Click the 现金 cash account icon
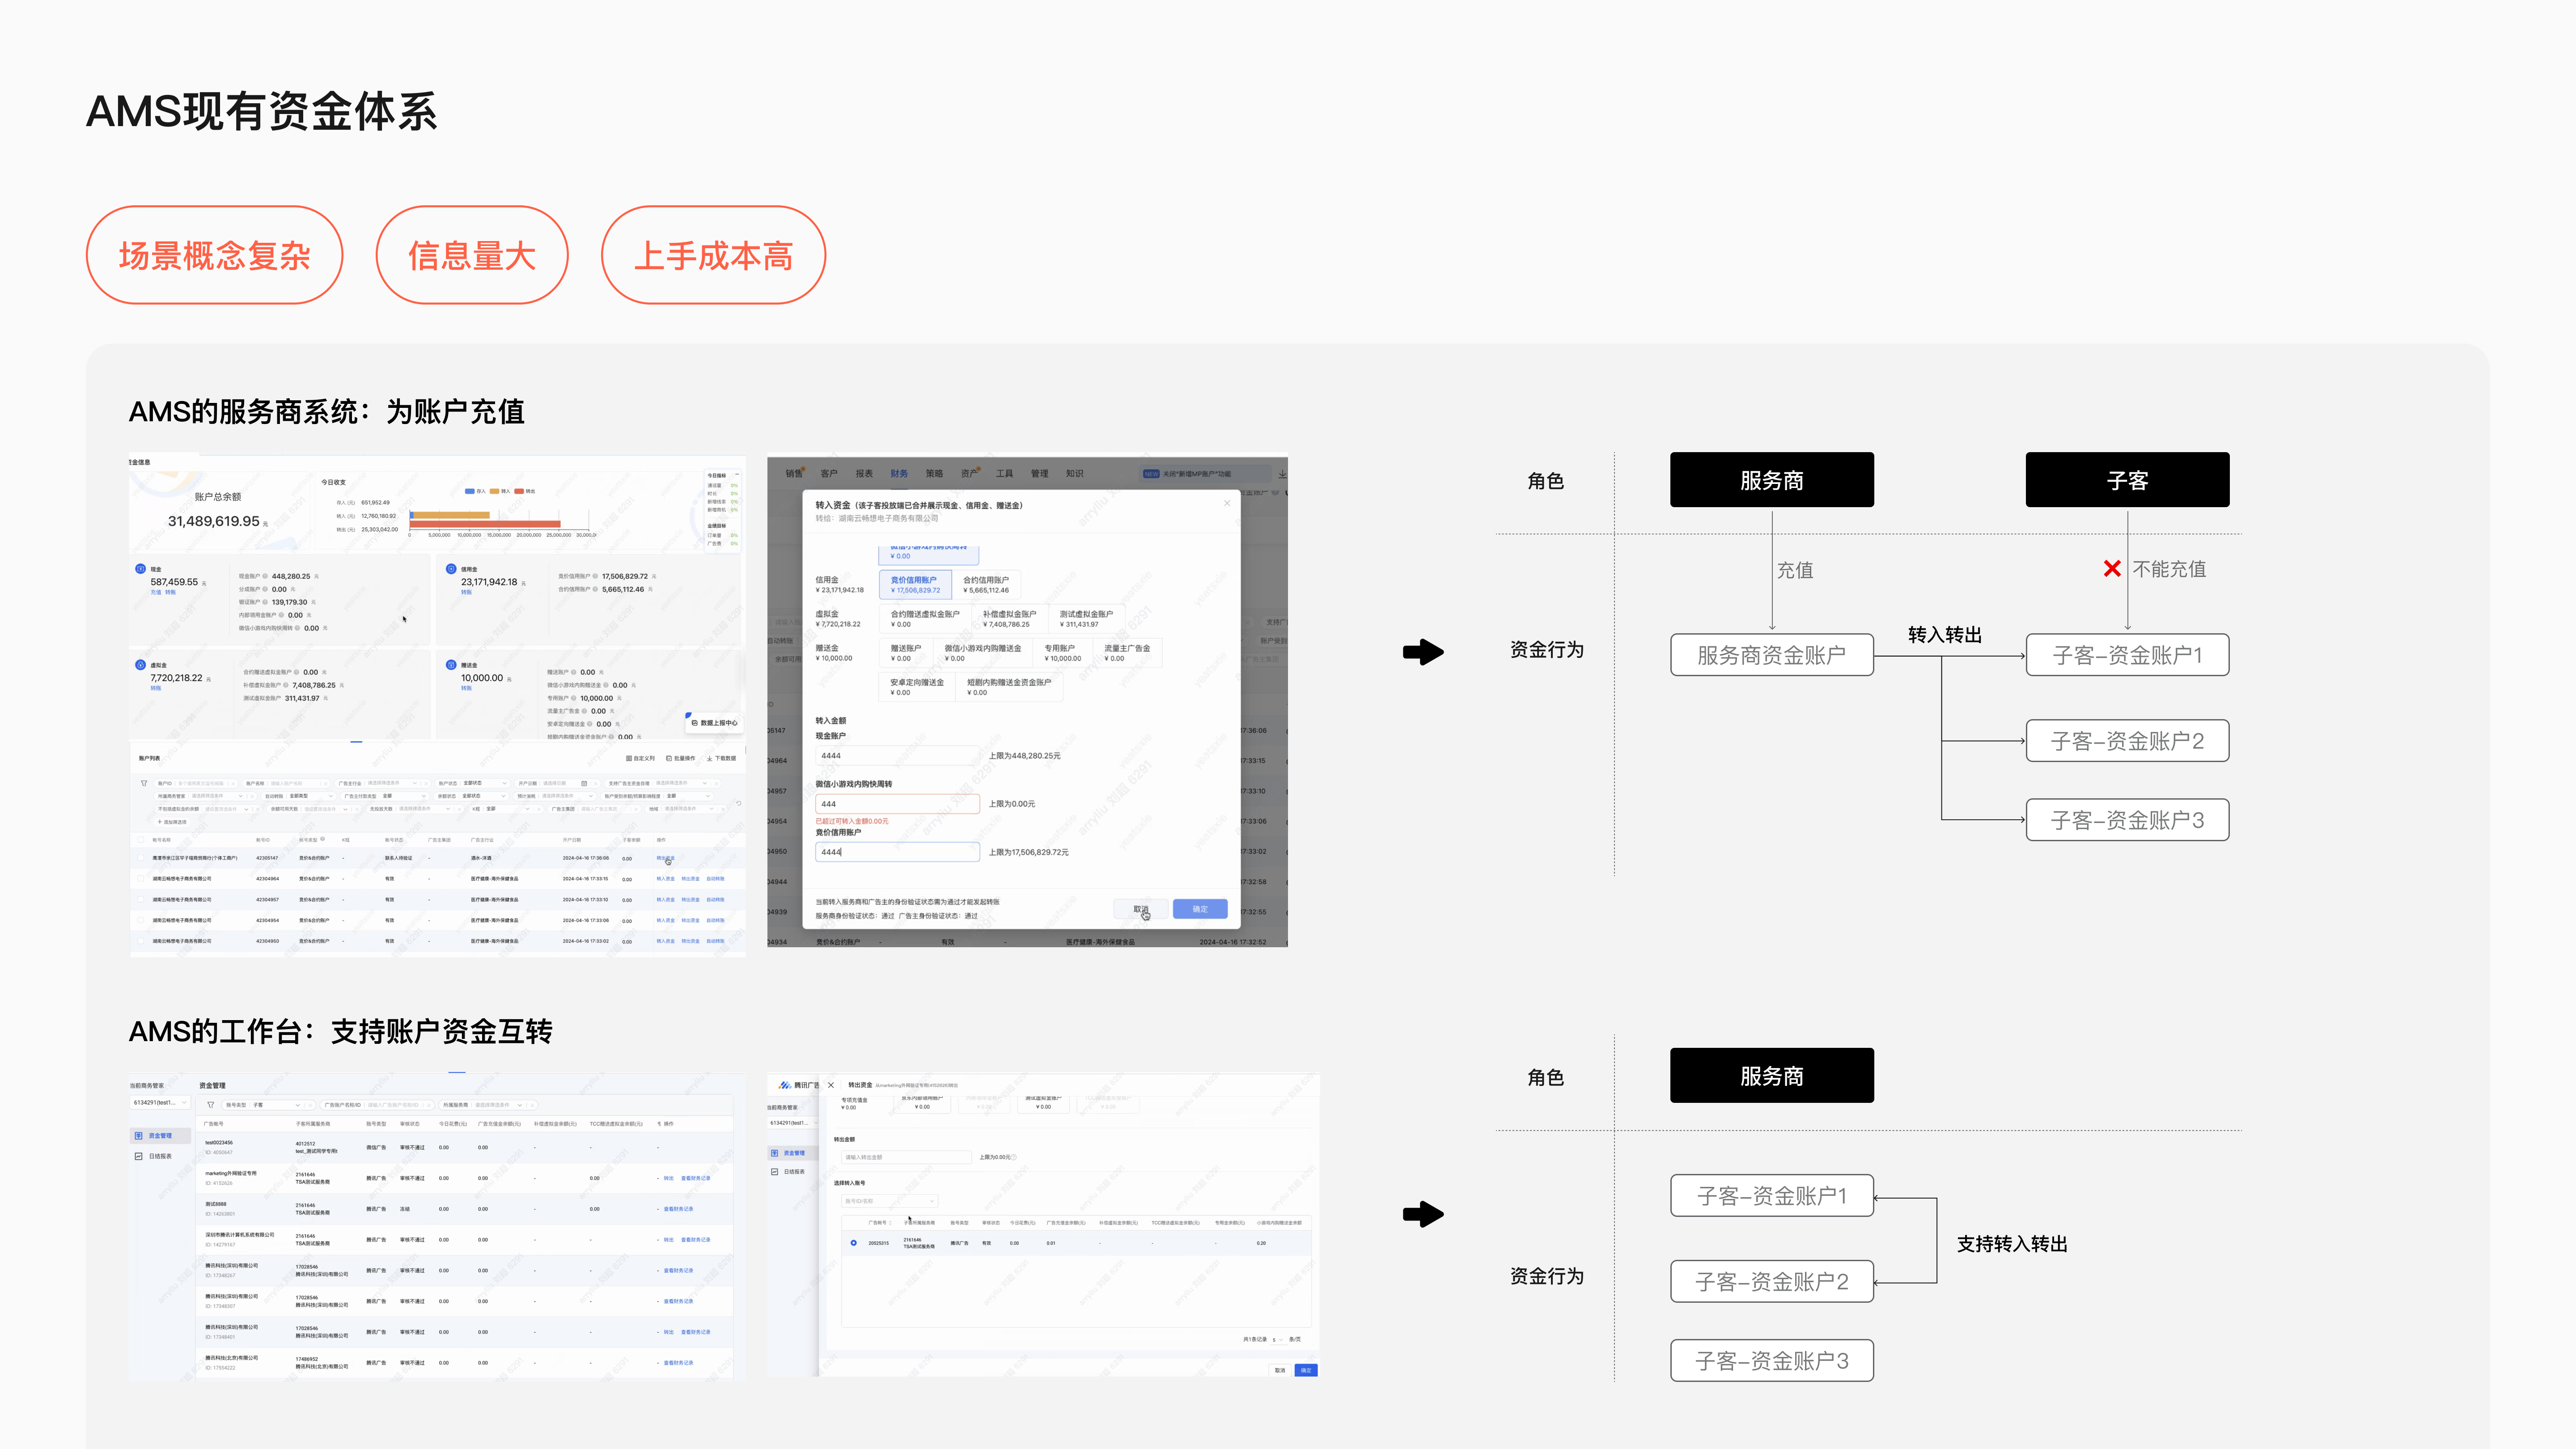The width and height of the screenshot is (2576, 1449). [x=140, y=569]
